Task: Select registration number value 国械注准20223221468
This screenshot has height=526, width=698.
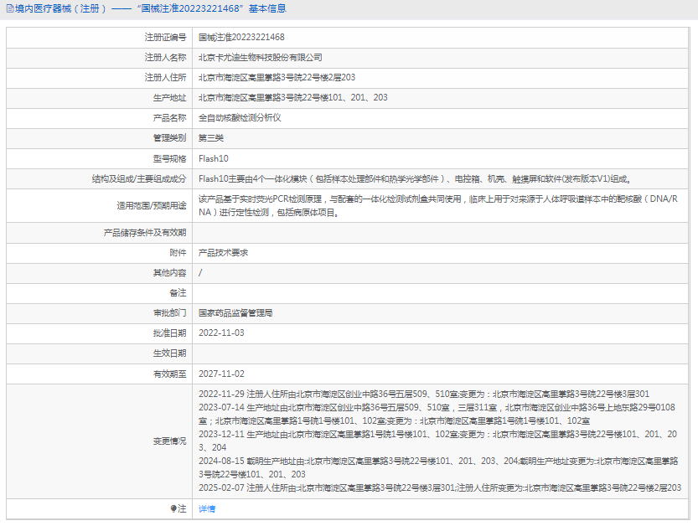Action: pos(241,38)
